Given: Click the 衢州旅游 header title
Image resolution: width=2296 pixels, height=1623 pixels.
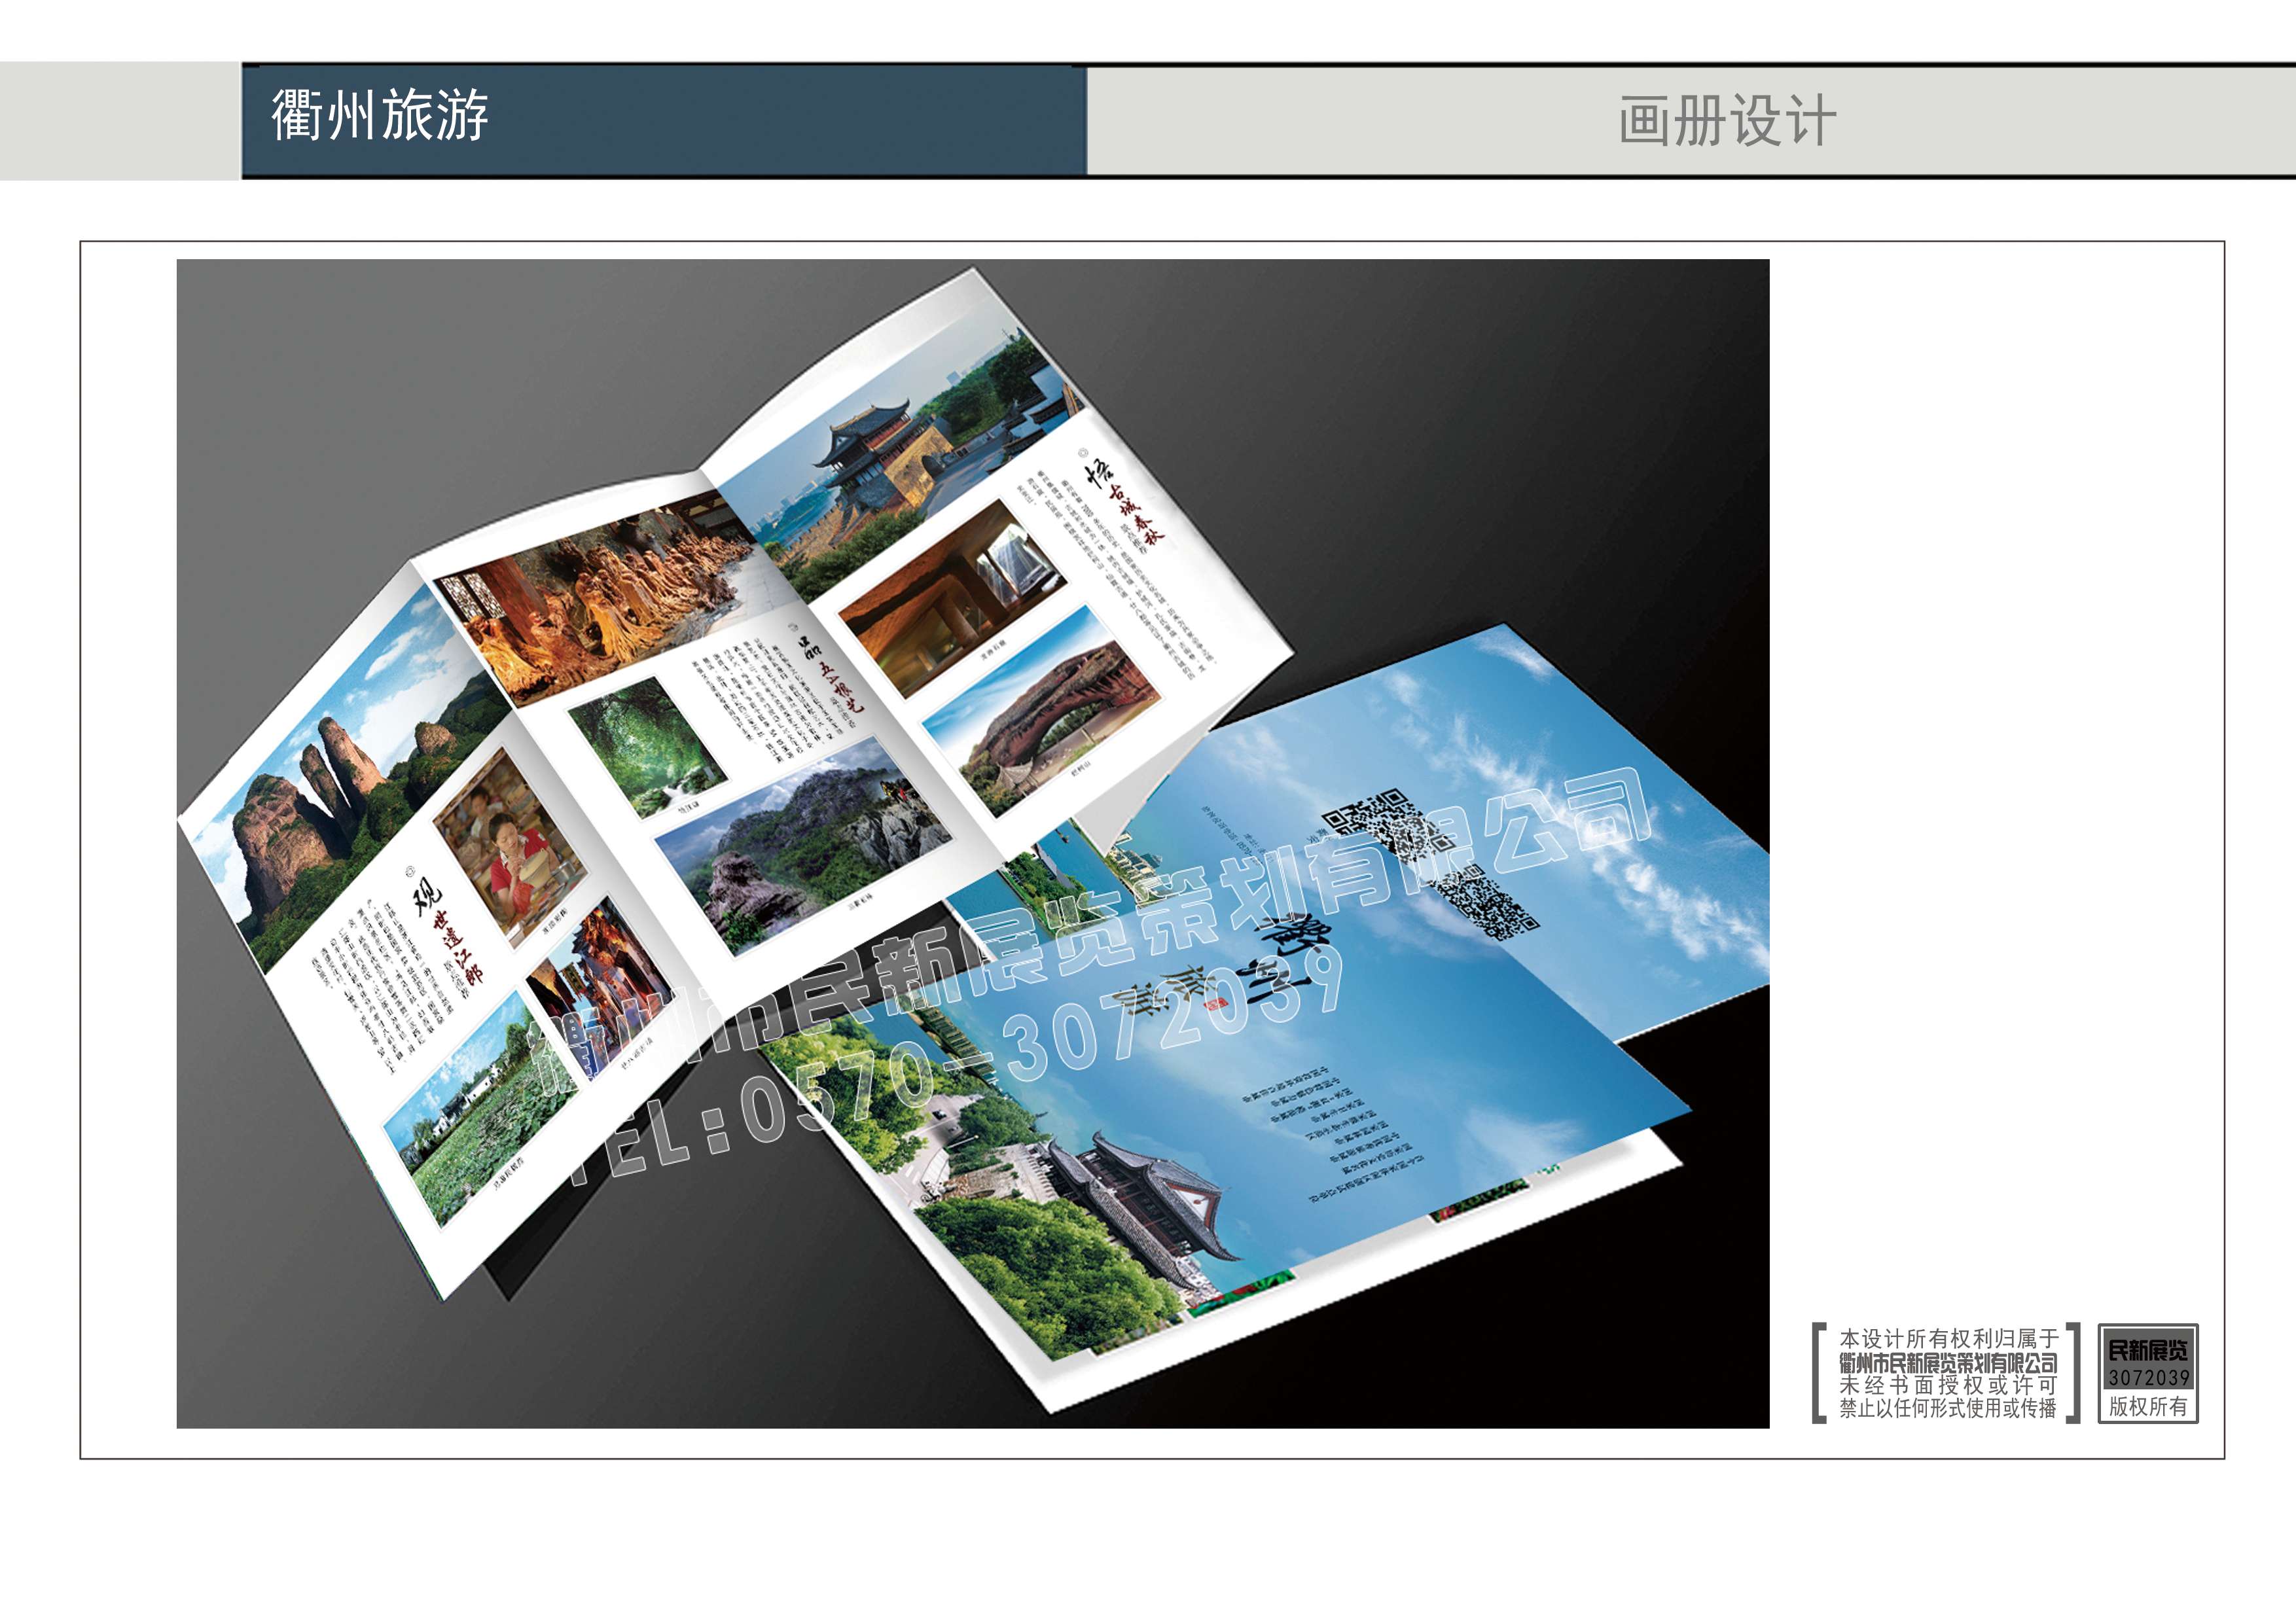Looking at the screenshot, I should 380,115.
